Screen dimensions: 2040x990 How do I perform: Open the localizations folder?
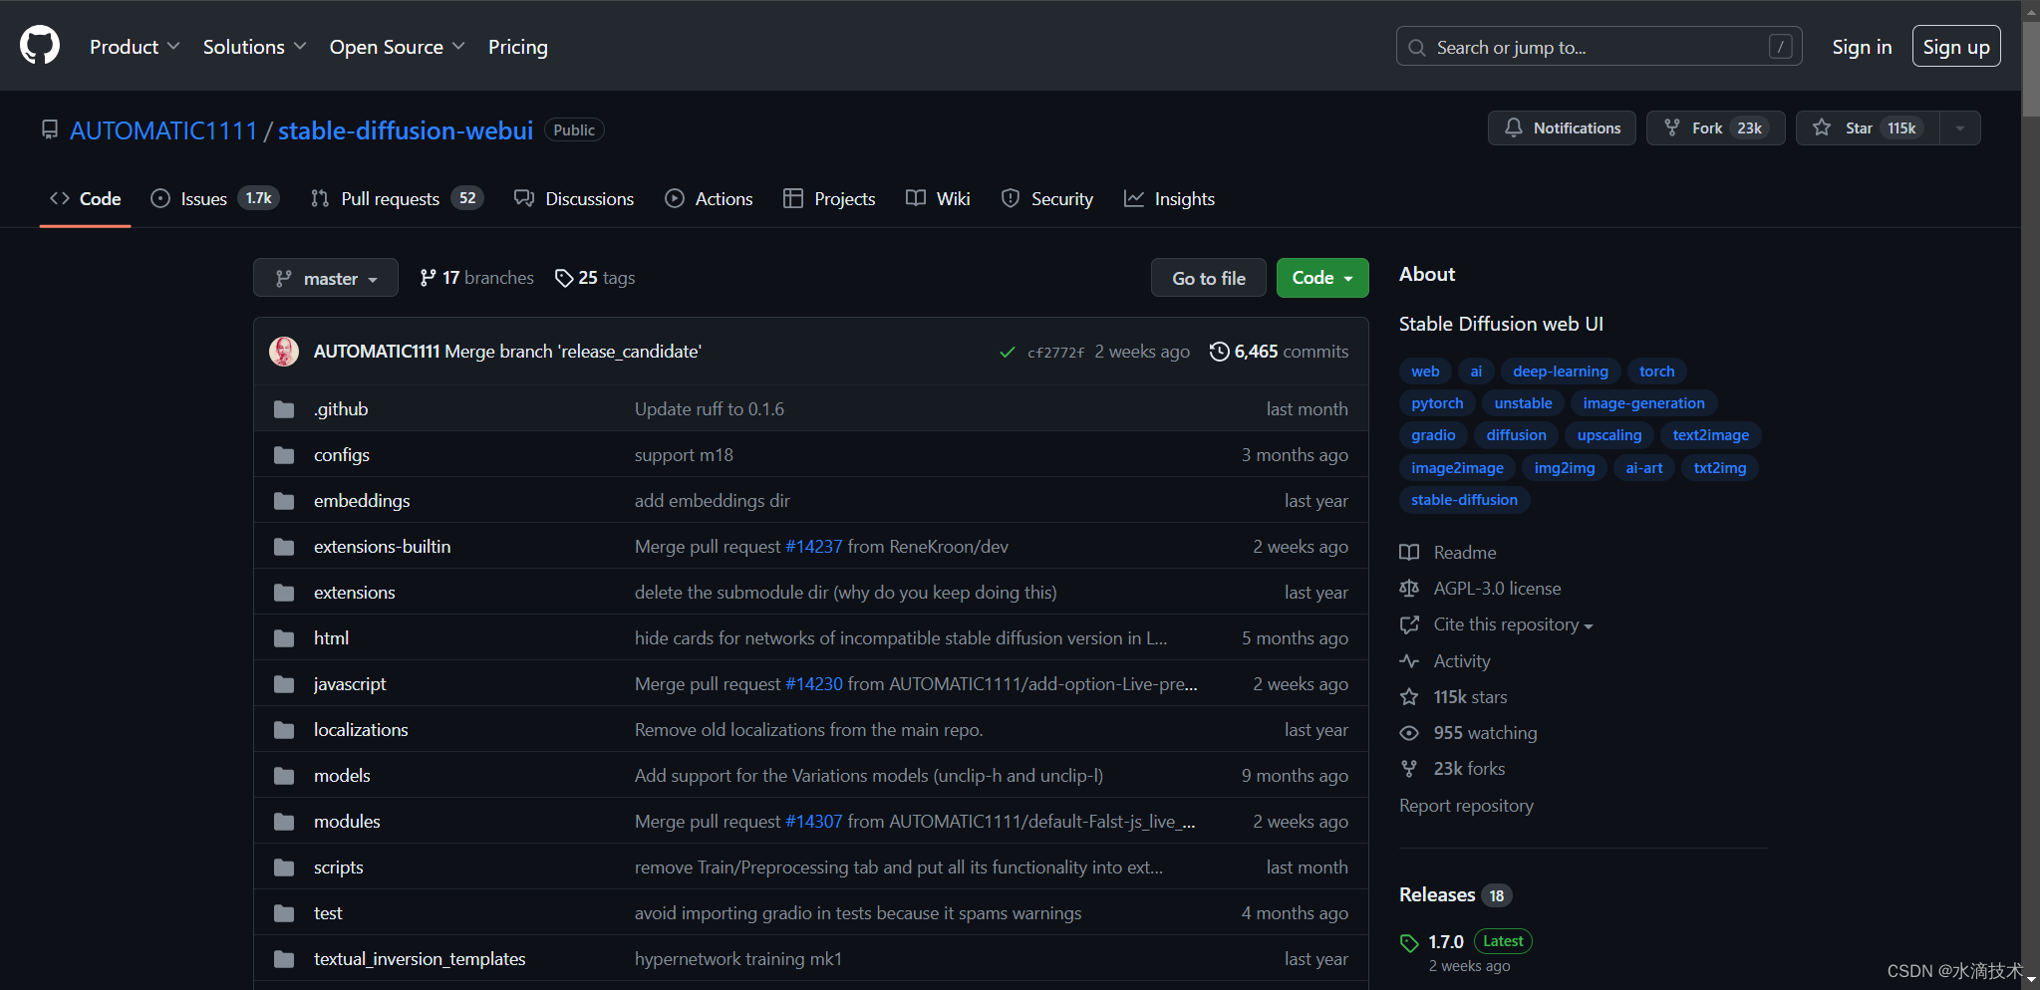click(361, 730)
